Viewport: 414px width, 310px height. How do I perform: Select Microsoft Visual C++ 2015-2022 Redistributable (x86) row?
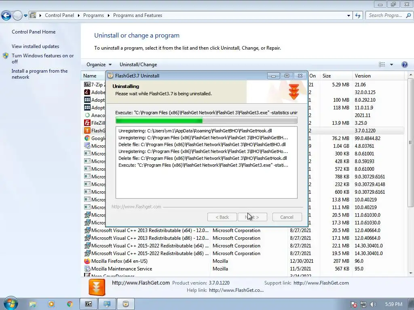point(244,253)
